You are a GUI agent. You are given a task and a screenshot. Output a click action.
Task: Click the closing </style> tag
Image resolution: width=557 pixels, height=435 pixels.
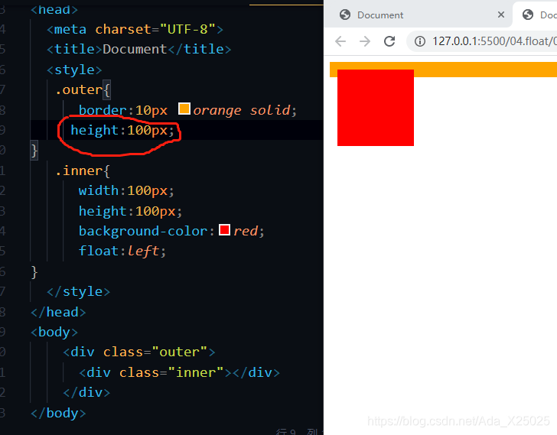(79, 291)
